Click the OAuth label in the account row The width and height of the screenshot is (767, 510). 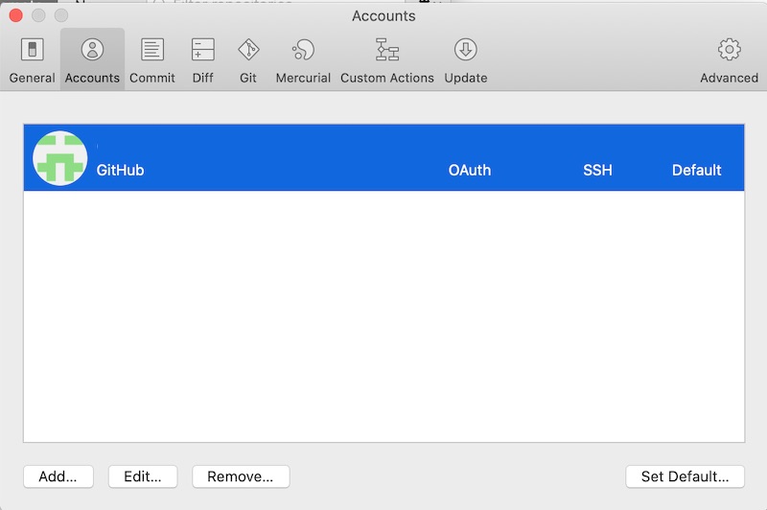tap(470, 171)
